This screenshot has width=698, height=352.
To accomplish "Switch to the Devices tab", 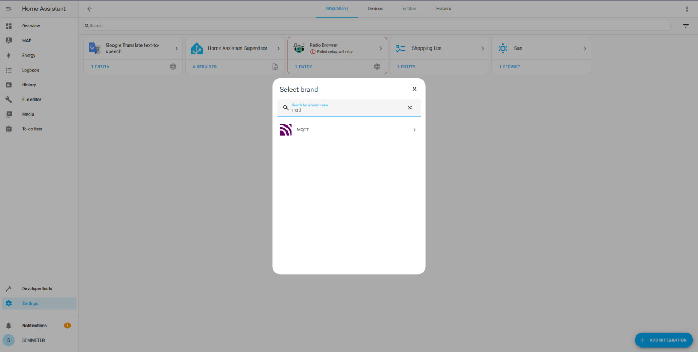I will [375, 9].
